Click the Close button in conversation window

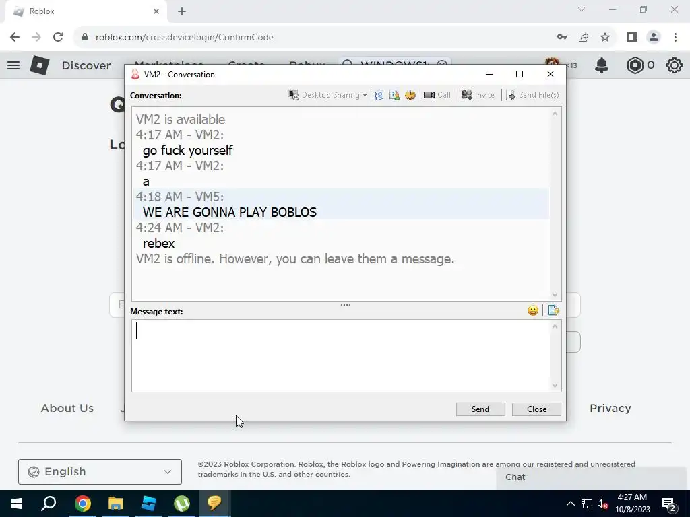[x=536, y=409]
